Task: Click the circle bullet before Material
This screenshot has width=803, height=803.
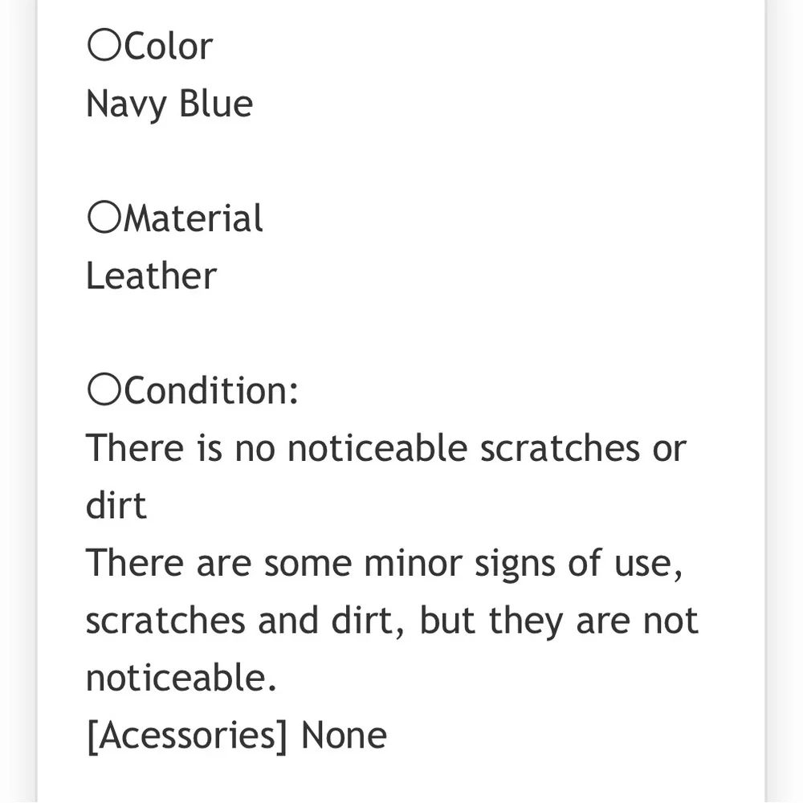Action: coord(104,219)
